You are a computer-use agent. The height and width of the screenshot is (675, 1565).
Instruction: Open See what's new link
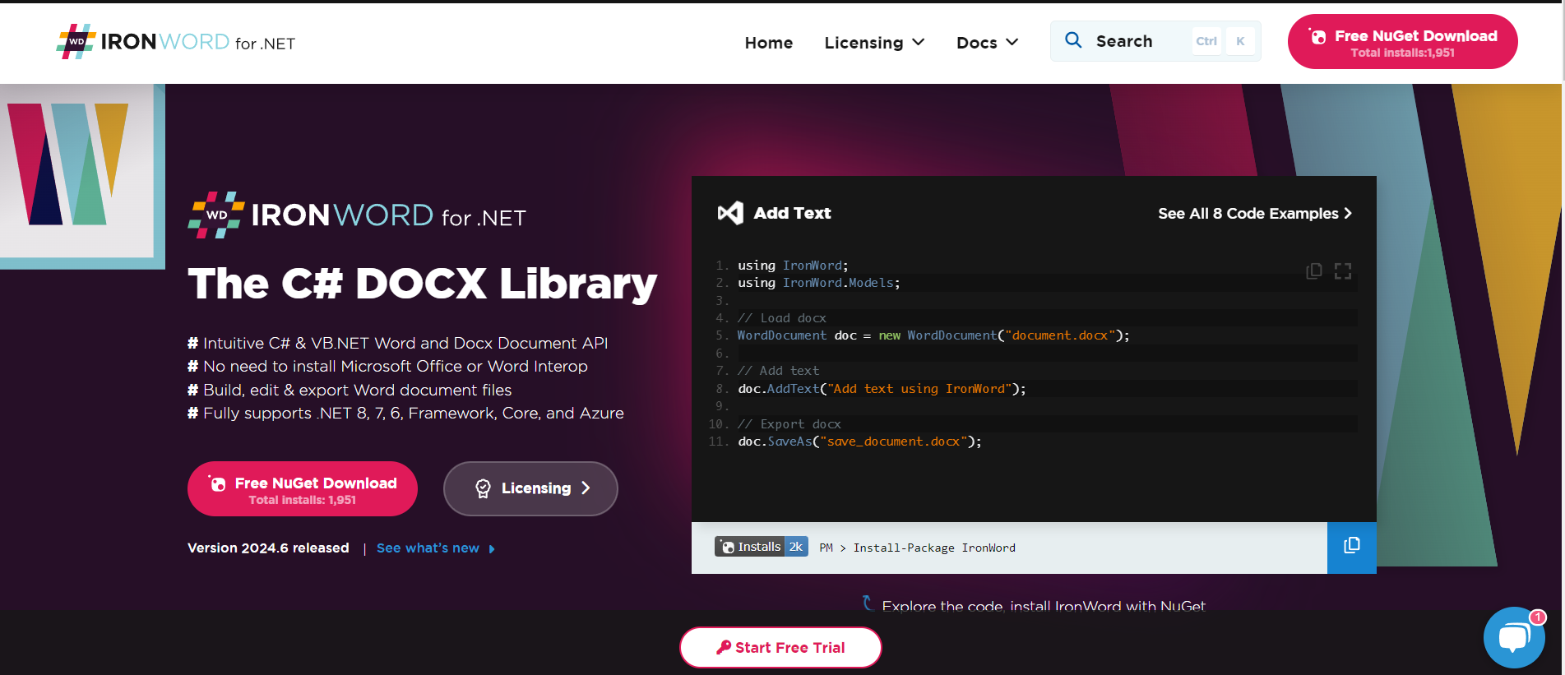coord(436,548)
